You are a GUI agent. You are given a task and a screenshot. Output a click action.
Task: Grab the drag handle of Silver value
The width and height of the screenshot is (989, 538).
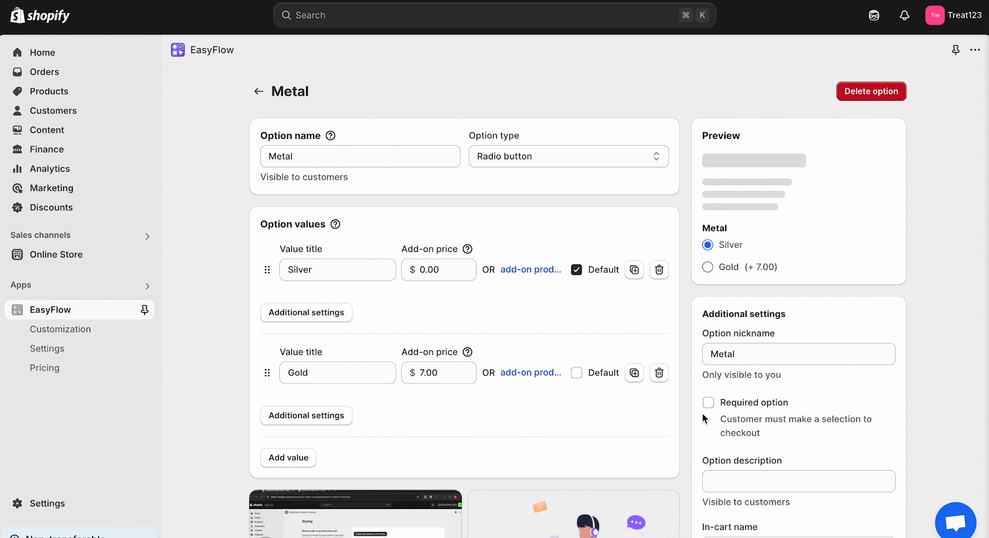(x=267, y=270)
